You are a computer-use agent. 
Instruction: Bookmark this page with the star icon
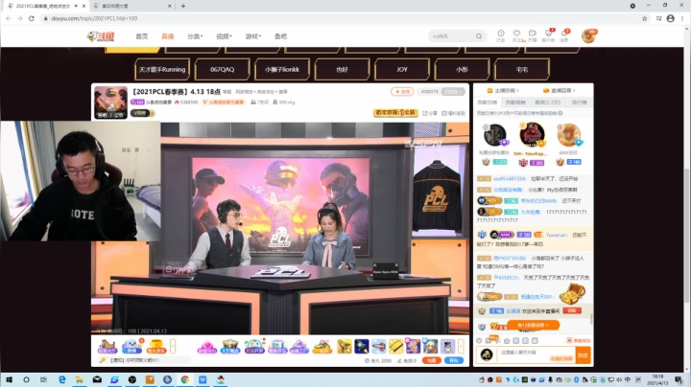pos(644,18)
